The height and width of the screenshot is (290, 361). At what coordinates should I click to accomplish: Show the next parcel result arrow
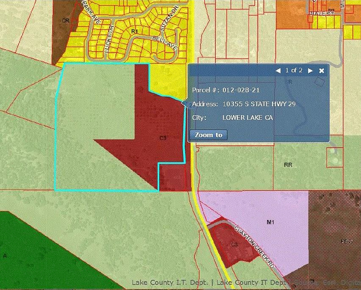pos(310,71)
